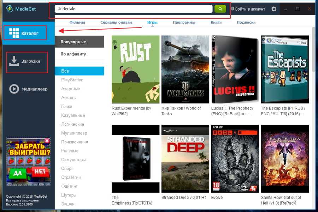The width and height of the screenshot is (318, 212).
Task: Filter games by Шутеры
Action: pos(69,195)
